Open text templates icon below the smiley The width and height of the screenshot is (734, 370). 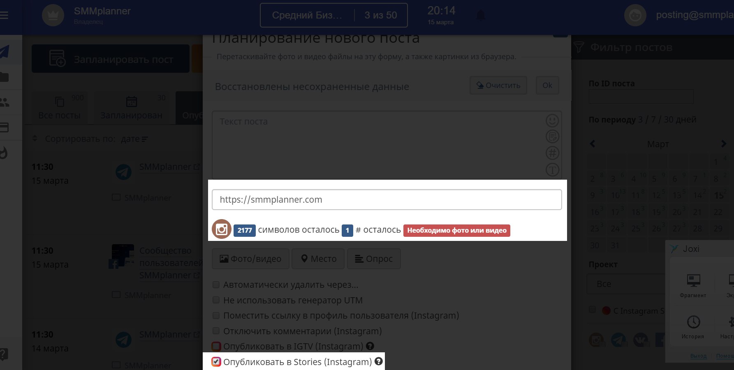click(x=552, y=136)
